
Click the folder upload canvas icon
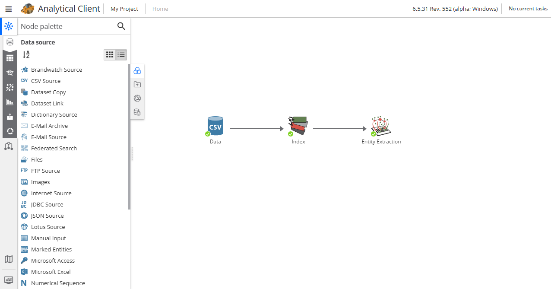click(x=137, y=85)
